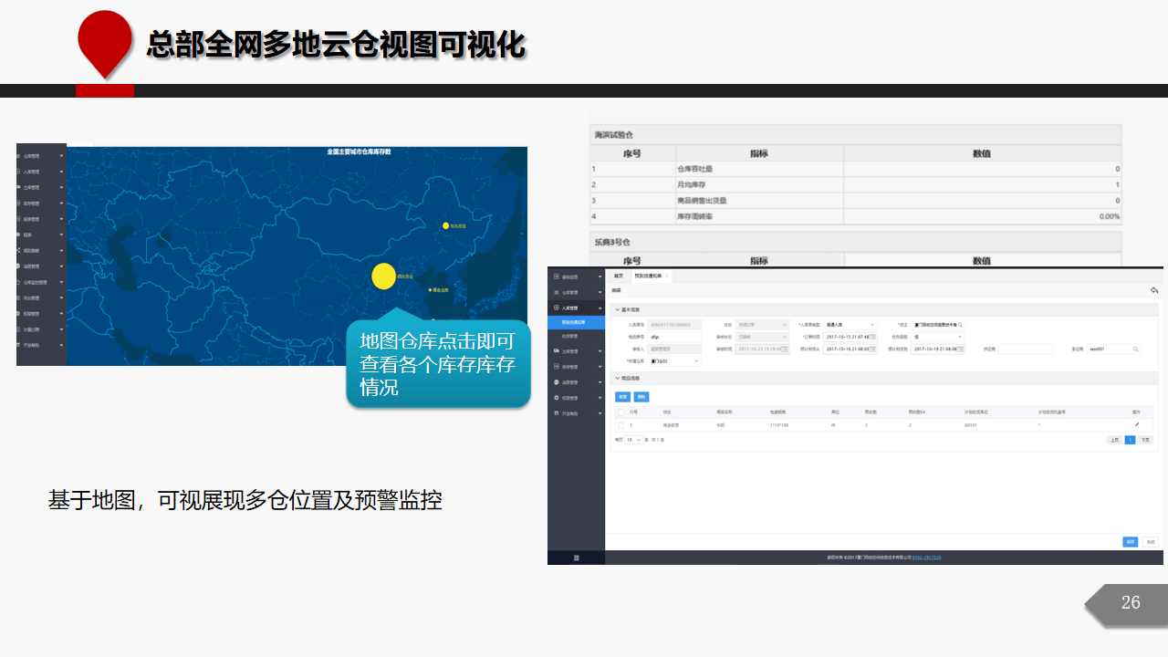Click the 库存周转率 row showing 0.00%

point(855,216)
